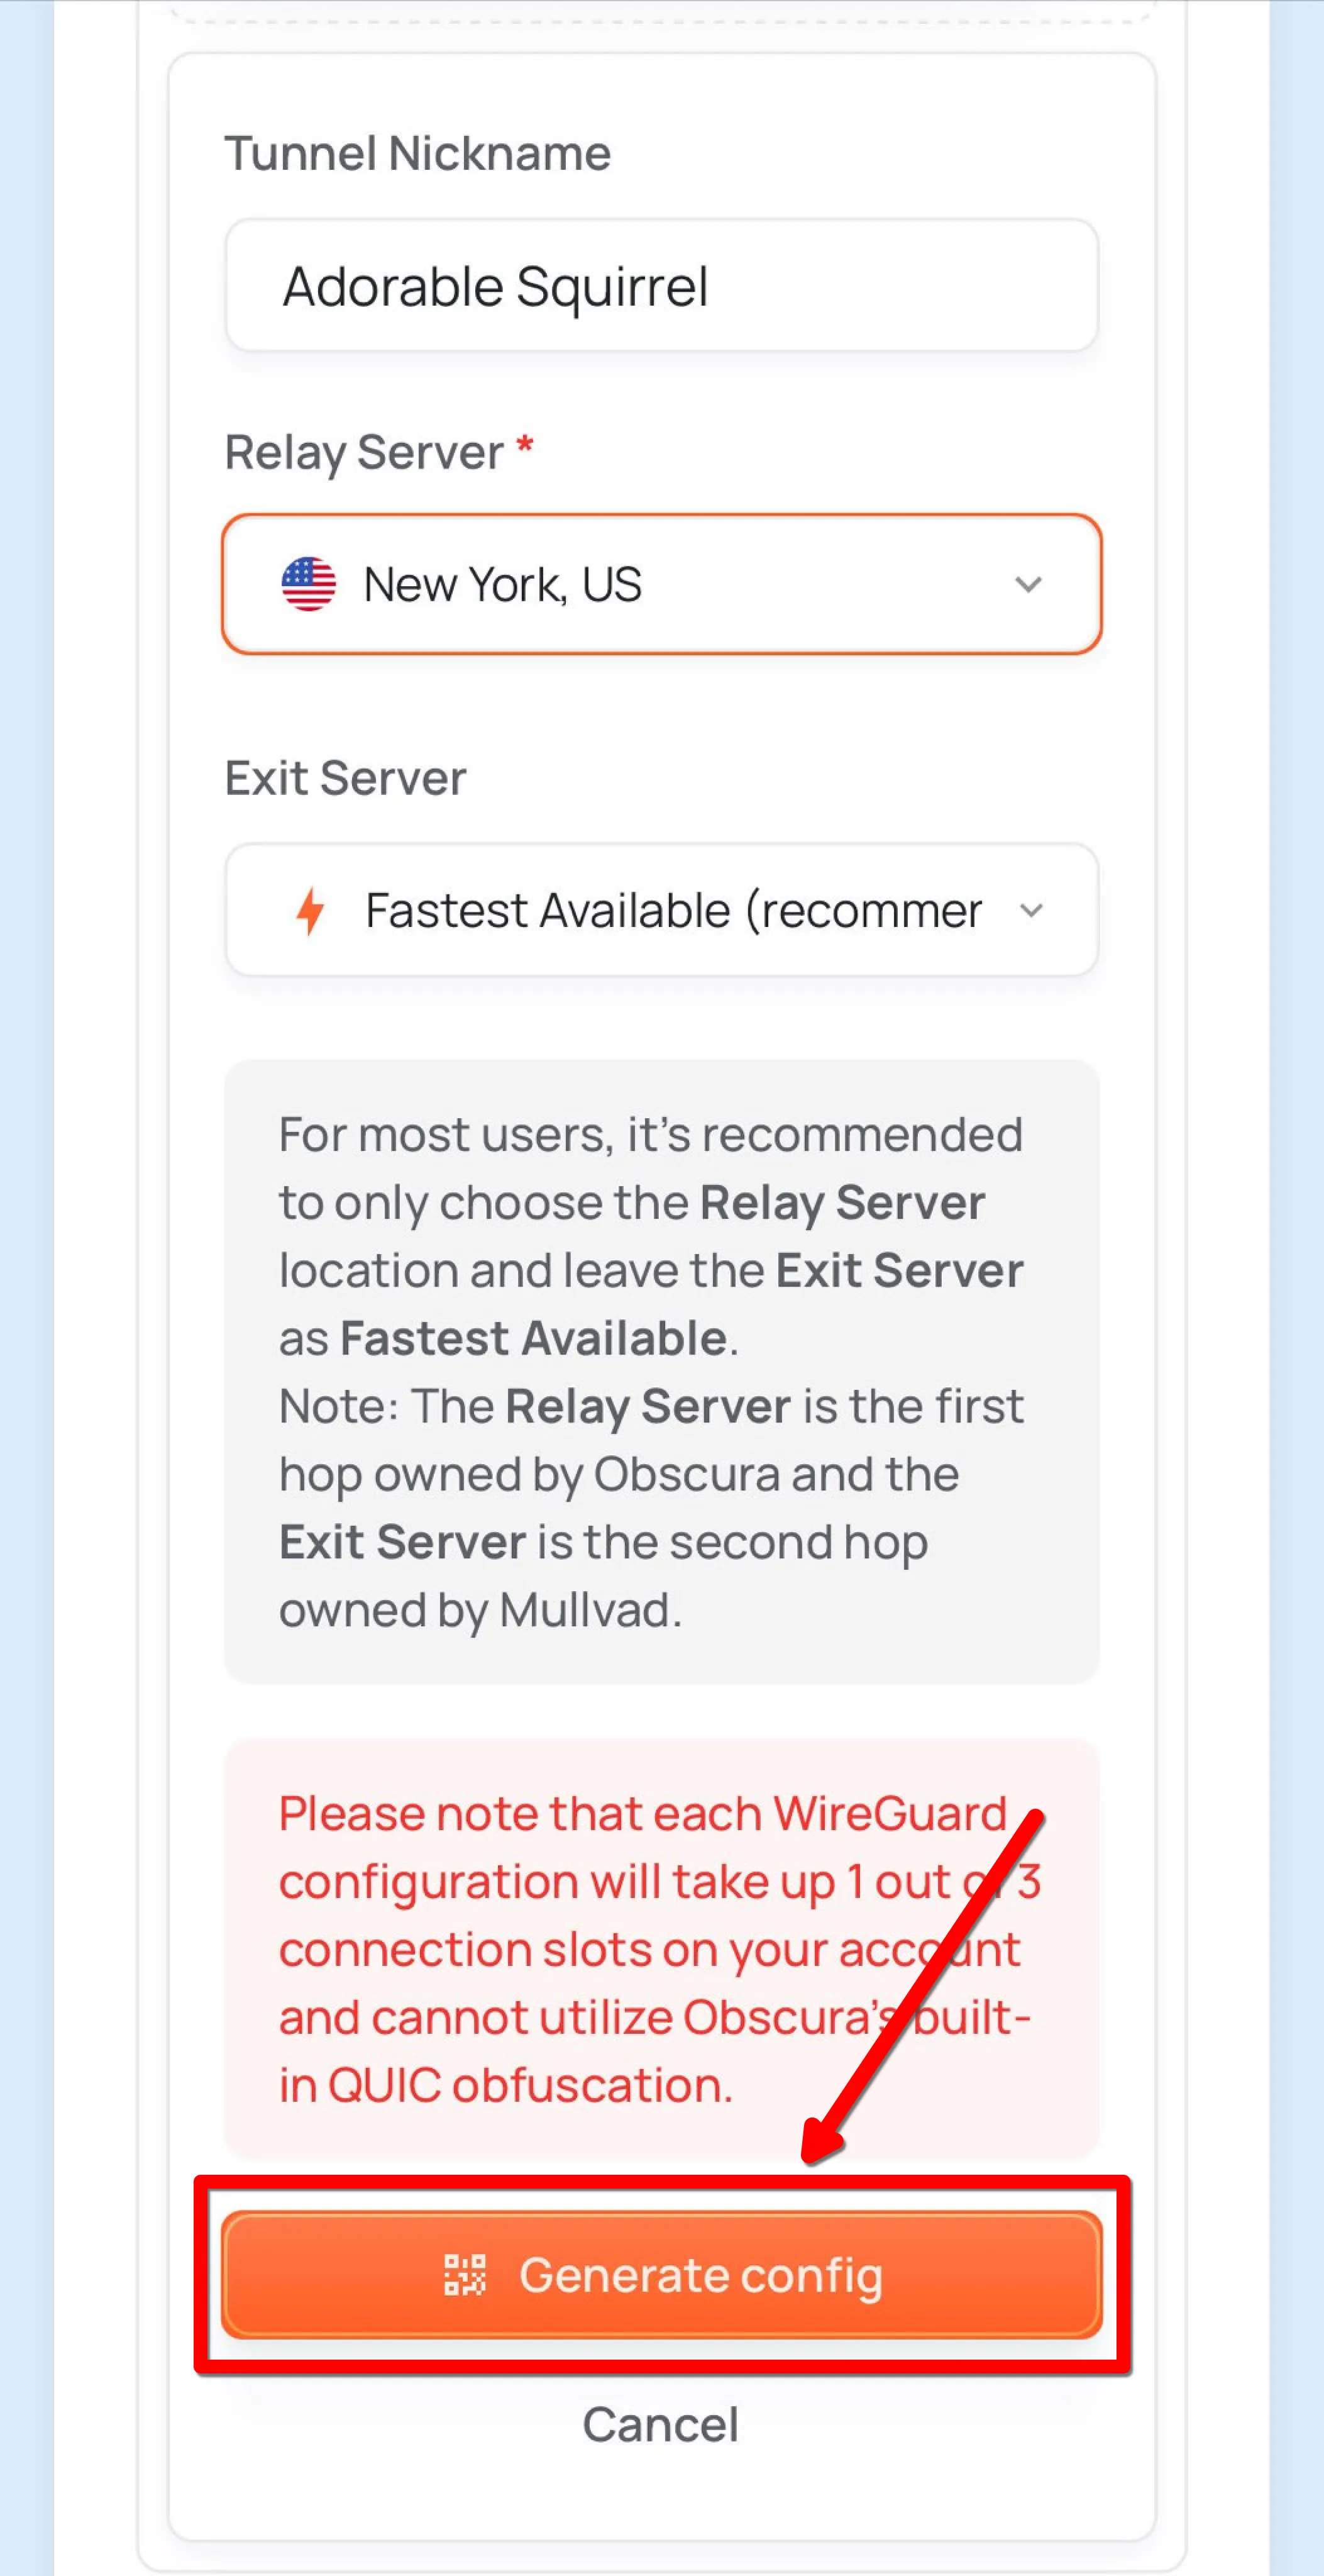Viewport: 1324px width, 2576px height.
Task: Click the Adorable Squirrel text in nickname box
Action: click(x=496, y=288)
